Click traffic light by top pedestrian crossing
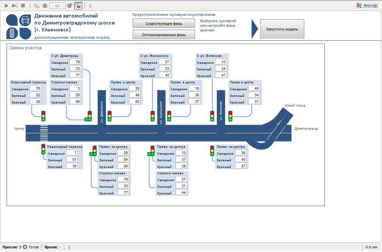 pyautogui.click(x=43, y=116)
